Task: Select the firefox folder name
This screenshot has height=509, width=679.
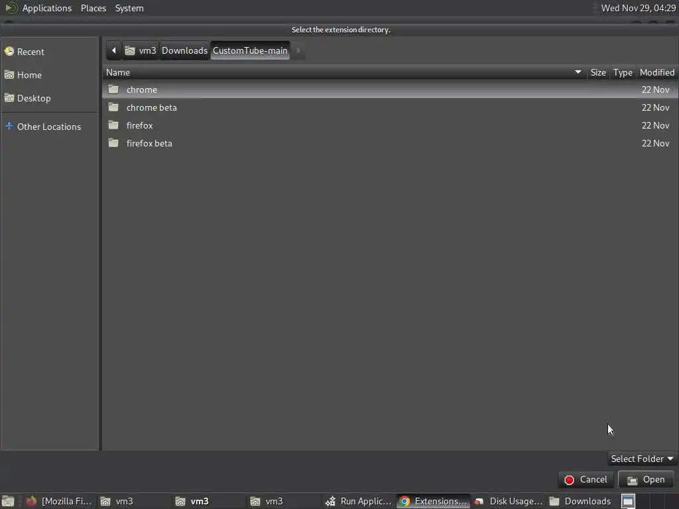Action: [139, 125]
